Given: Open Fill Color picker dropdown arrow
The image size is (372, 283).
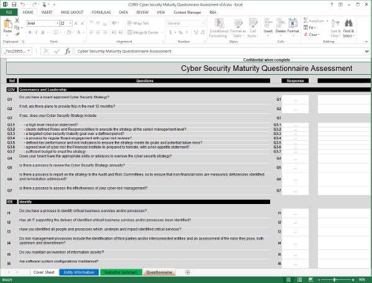Looking at the screenshot, I should click(74, 32).
